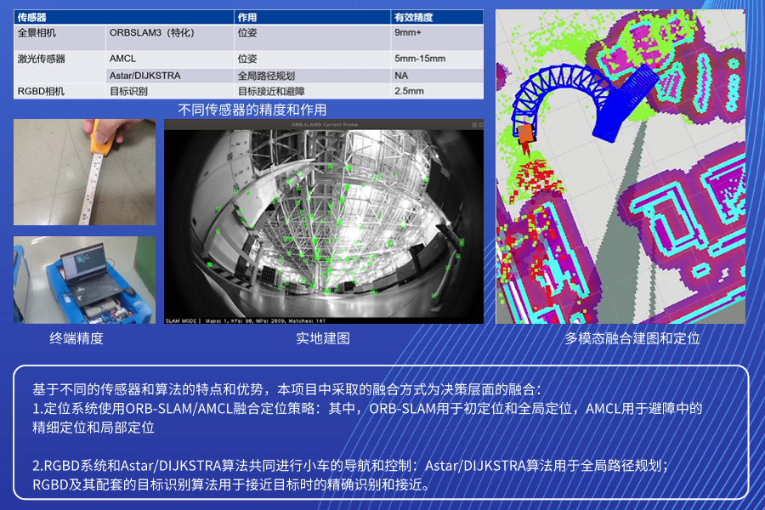
Task: Click the orange robot marker on the map
Action: (x=527, y=133)
